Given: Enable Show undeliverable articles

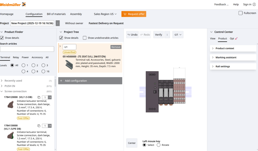Looking at the screenshot, I should pyautogui.click(x=84, y=38).
